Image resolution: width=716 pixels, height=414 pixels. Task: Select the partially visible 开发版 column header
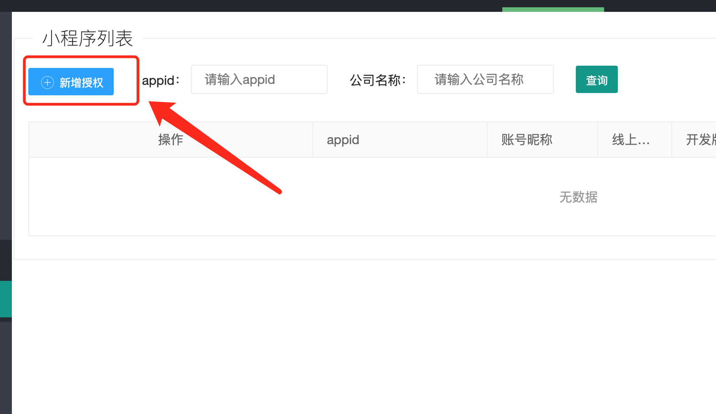694,140
